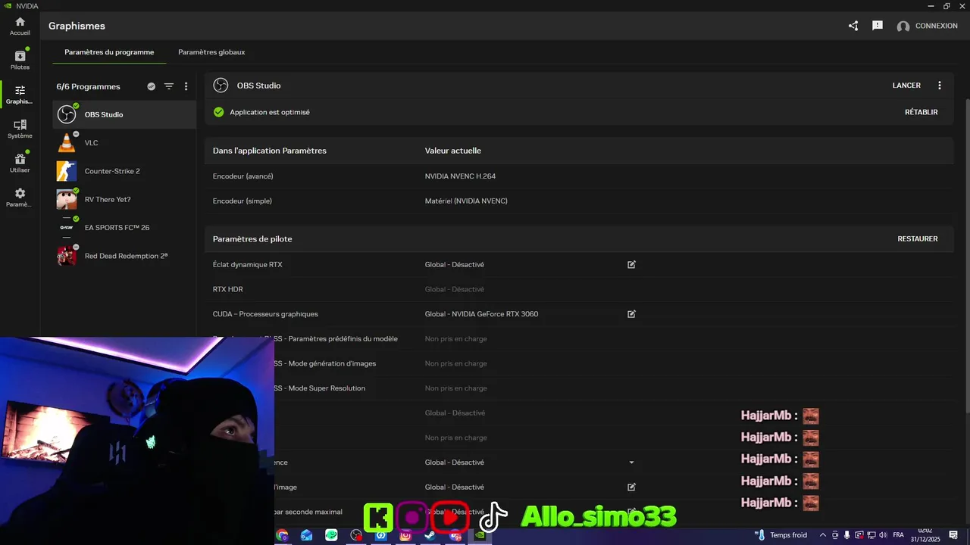This screenshot has height=545, width=970.
Task: Select Red Dead Redemption 2 program
Action: pyautogui.click(x=124, y=256)
